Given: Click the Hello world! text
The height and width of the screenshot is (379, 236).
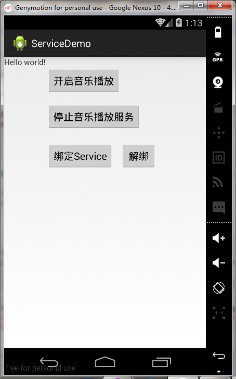Looking at the screenshot, I should pyautogui.click(x=25, y=62).
